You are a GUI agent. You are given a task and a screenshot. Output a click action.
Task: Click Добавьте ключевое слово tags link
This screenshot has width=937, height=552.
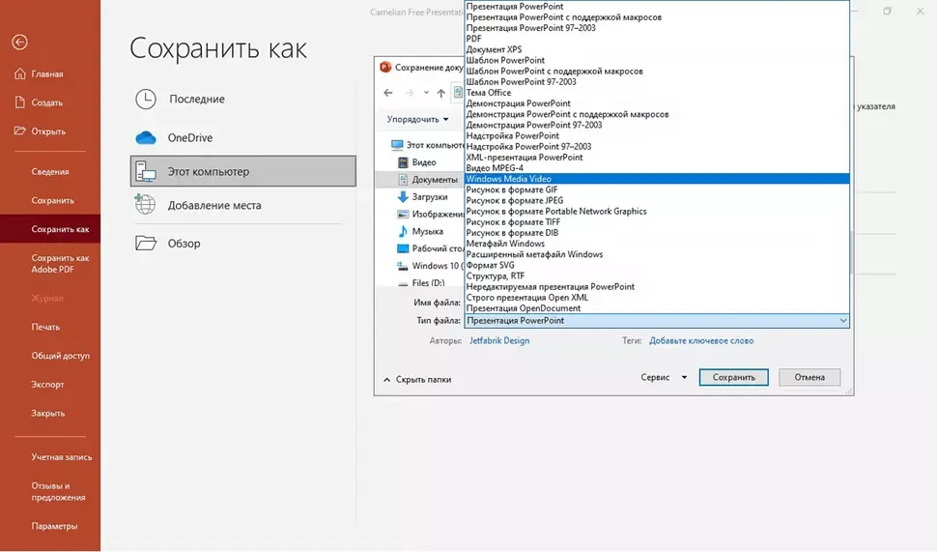tap(701, 341)
